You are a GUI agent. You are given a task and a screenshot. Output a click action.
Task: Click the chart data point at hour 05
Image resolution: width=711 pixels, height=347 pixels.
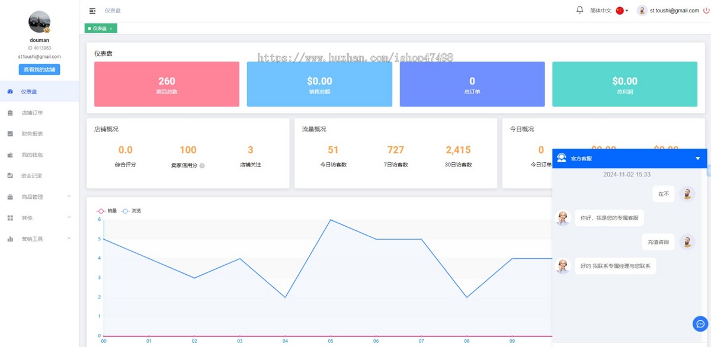tap(331, 220)
